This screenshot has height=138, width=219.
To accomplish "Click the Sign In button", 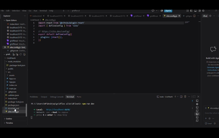I will coord(168,11).
